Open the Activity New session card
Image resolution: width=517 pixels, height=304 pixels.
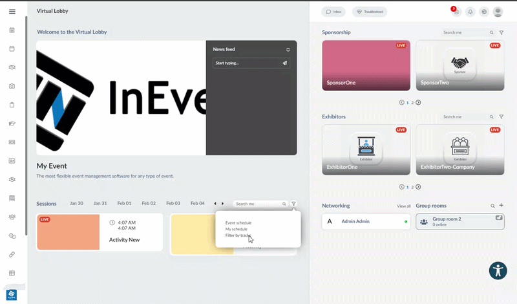[100, 232]
